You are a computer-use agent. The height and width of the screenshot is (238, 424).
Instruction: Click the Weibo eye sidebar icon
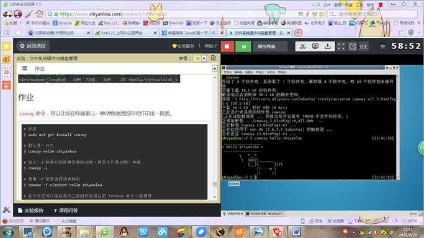click(6, 59)
